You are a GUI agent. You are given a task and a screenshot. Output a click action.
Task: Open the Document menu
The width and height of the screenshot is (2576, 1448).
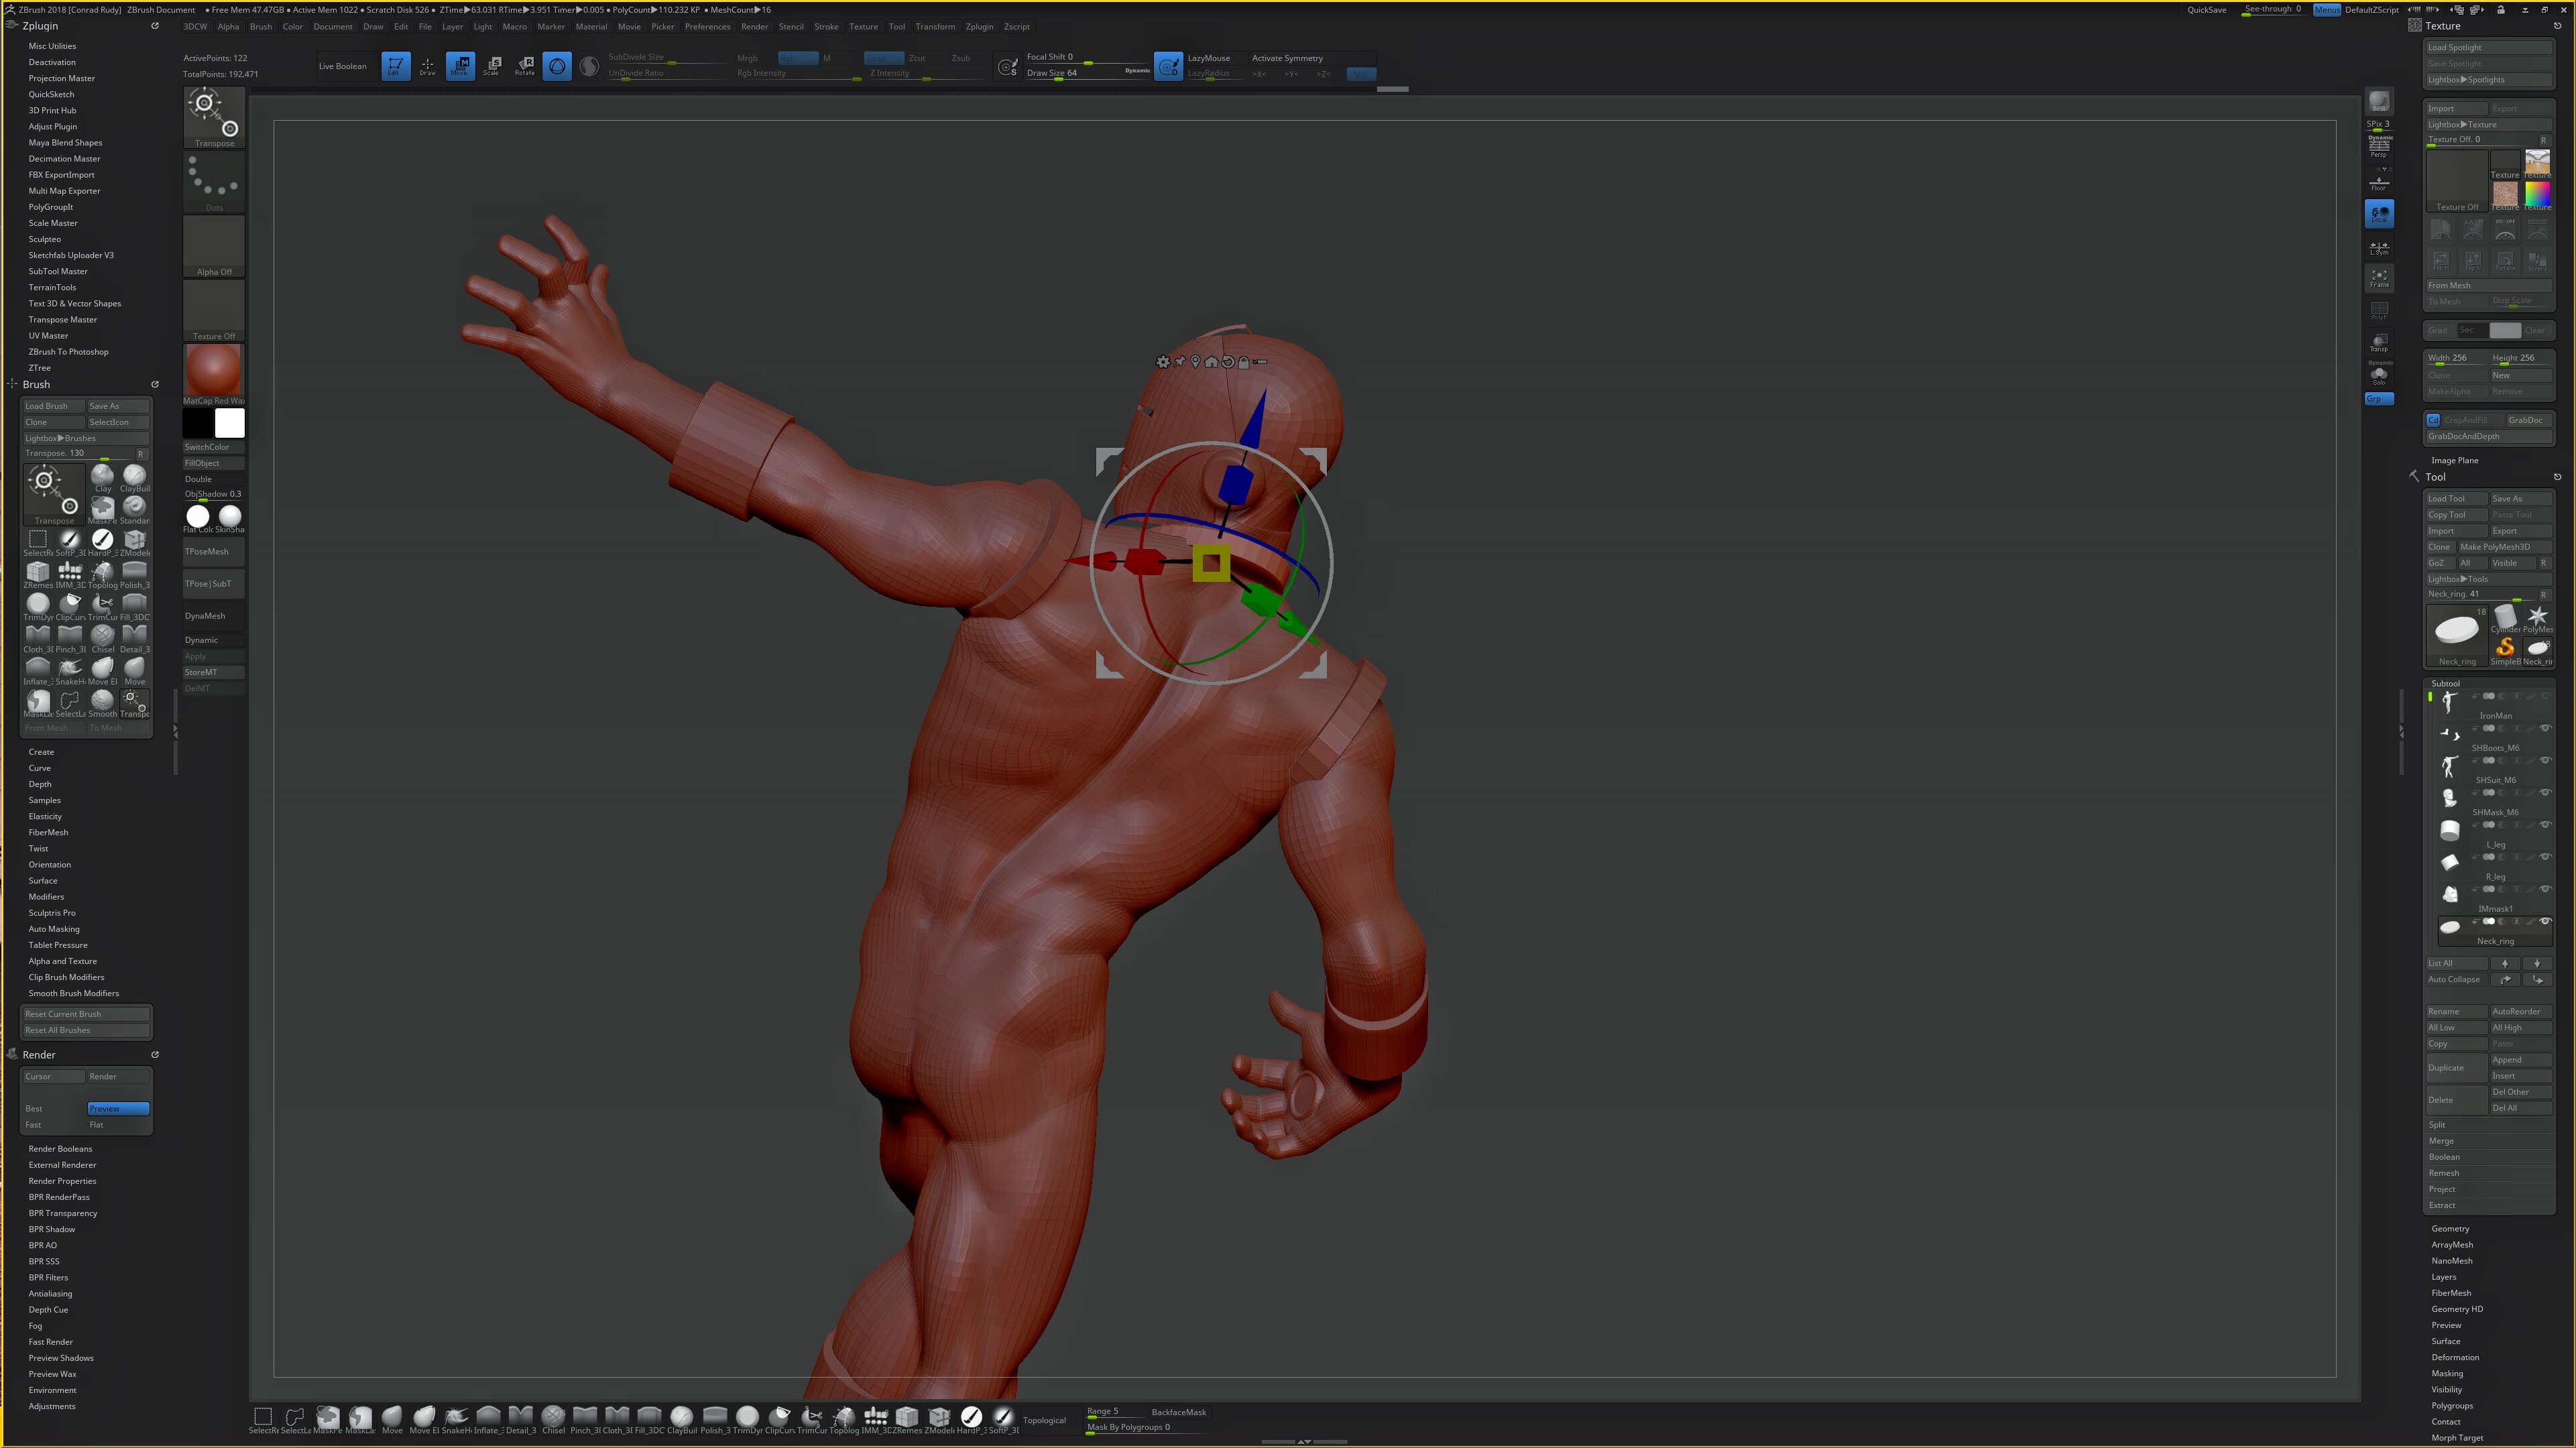click(x=333, y=27)
